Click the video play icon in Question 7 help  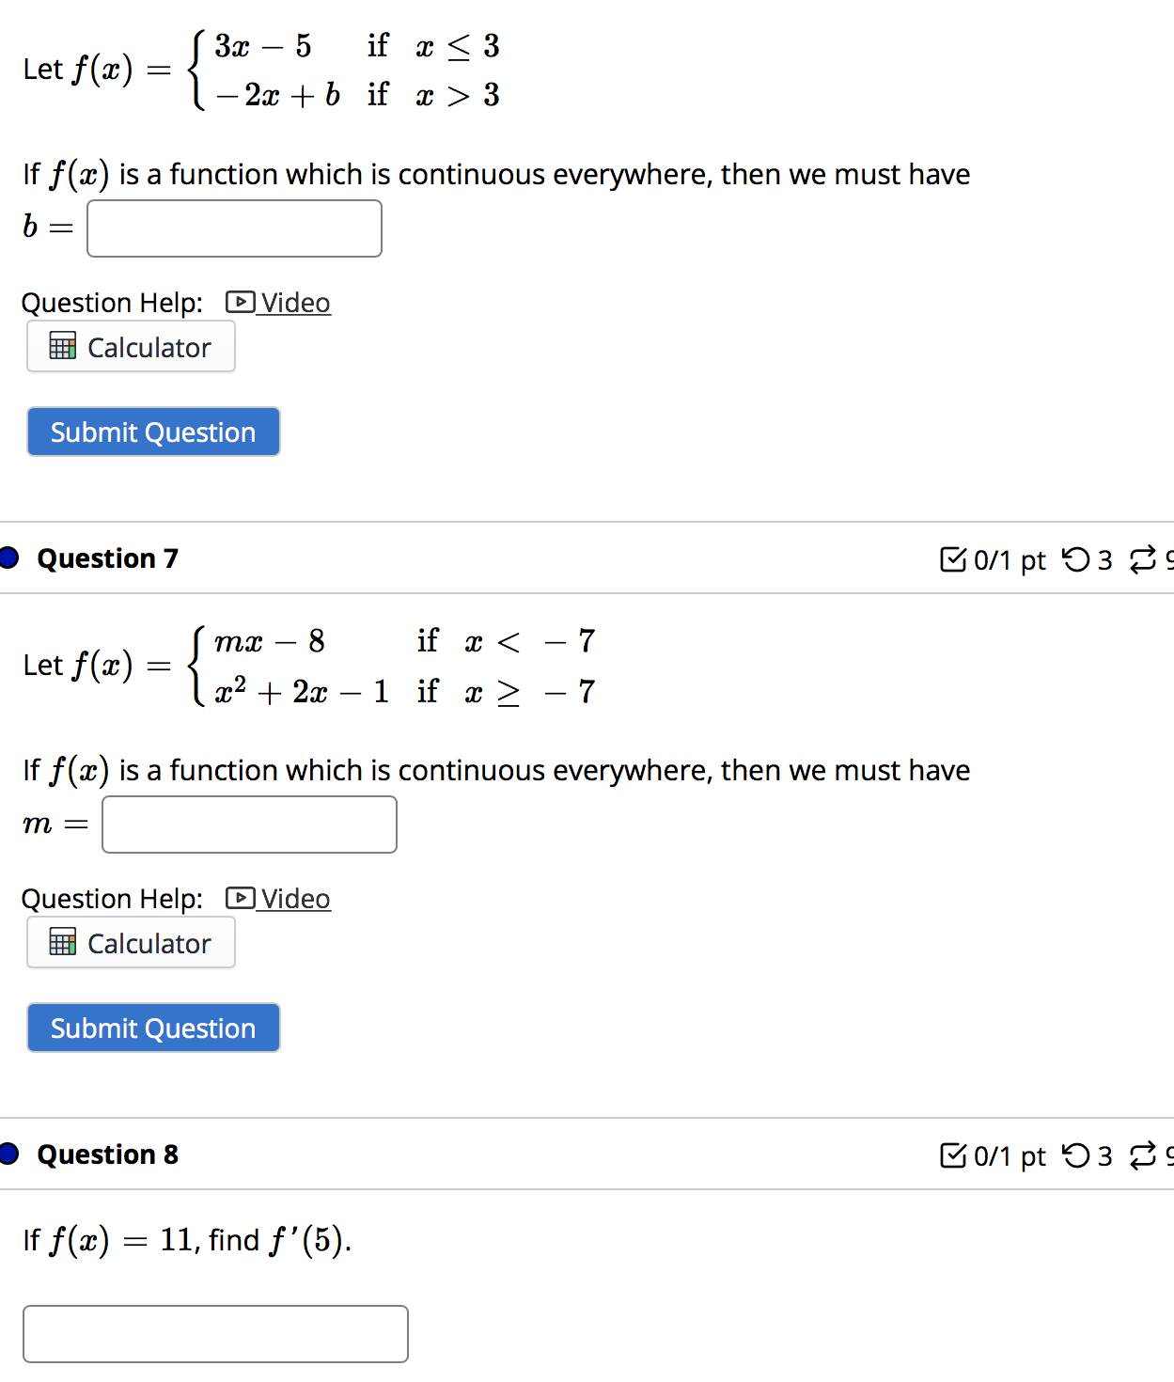[x=240, y=898]
